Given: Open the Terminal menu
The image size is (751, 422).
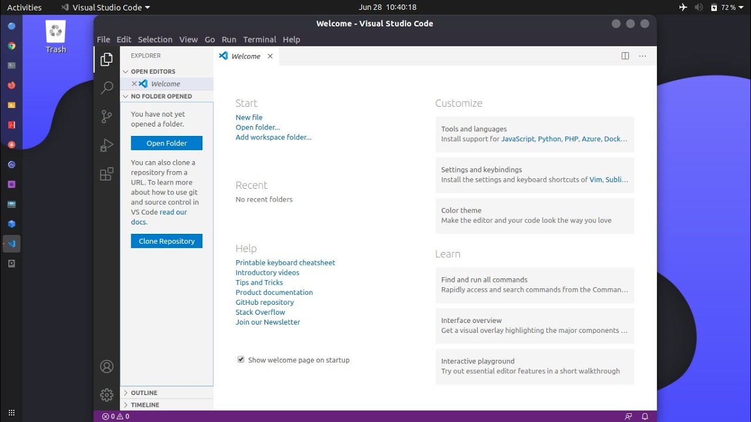Looking at the screenshot, I should pos(259,40).
